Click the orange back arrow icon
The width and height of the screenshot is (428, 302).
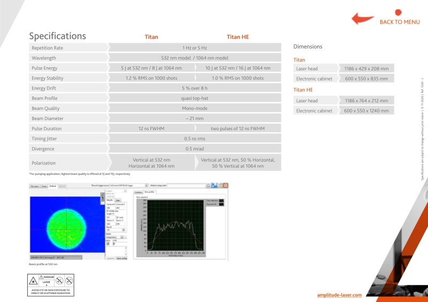362,19
